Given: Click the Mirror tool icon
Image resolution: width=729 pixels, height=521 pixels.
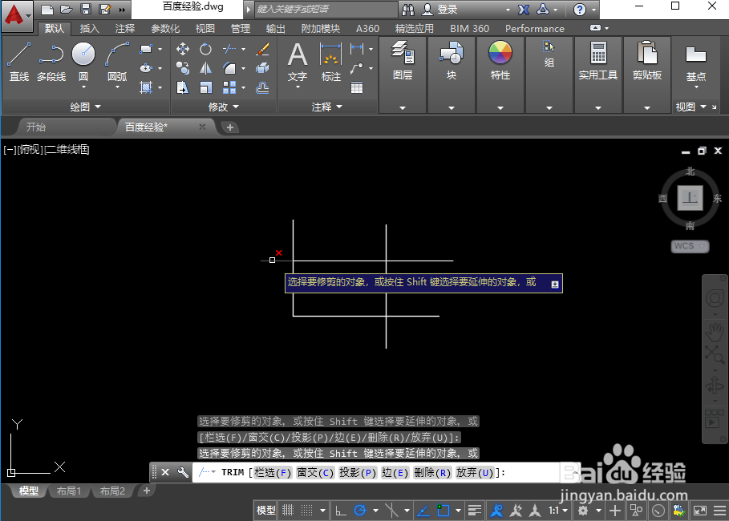Looking at the screenshot, I should [x=205, y=69].
